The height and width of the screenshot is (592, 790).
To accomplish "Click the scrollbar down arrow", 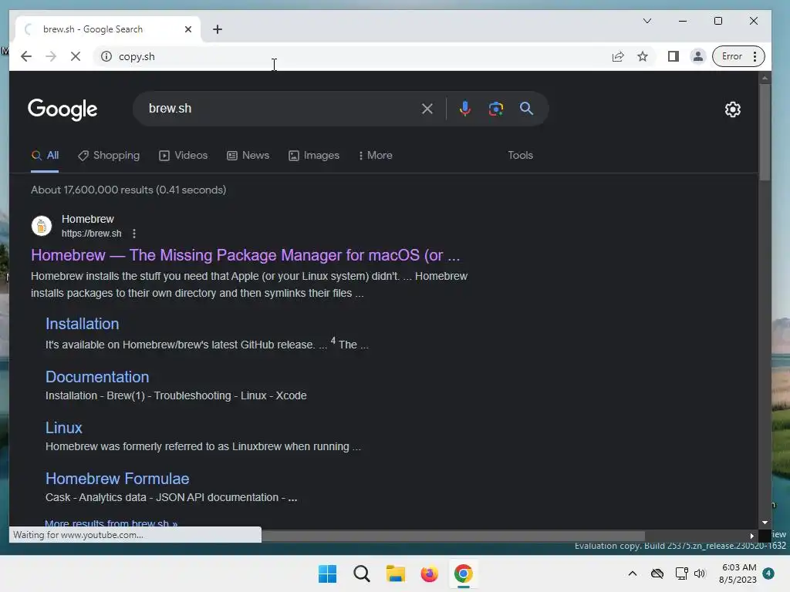I will pos(765,523).
